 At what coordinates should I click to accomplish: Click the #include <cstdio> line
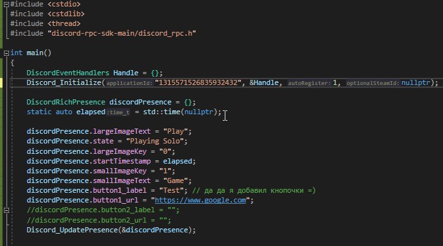45,5
